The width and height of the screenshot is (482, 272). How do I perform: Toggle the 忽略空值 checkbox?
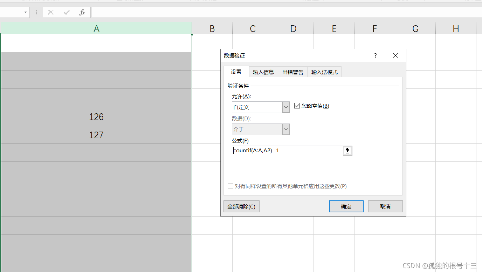(x=297, y=106)
